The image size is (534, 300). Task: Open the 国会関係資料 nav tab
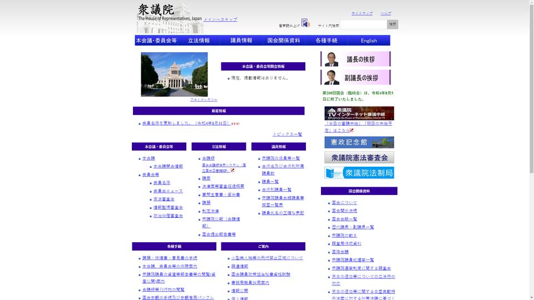pyautogui.click(x=284, y=41)
